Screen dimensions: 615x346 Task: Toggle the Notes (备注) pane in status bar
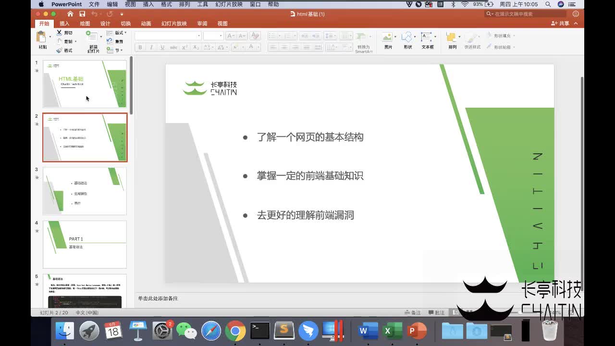413,312
